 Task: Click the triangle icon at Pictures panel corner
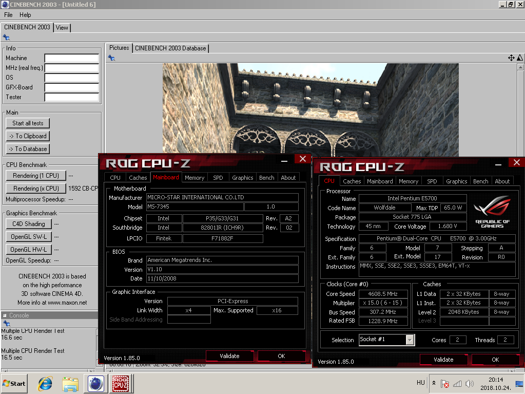520,58
